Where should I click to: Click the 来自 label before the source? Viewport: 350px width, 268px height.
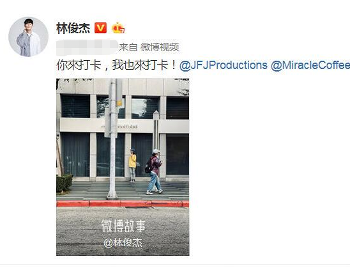pyautogui.click(x=128, y=47)
